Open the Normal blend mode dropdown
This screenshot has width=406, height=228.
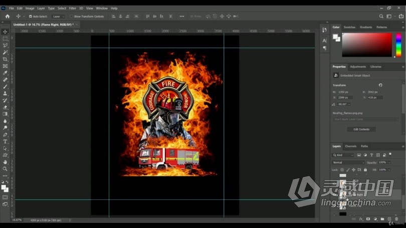(x=348, y=162)
